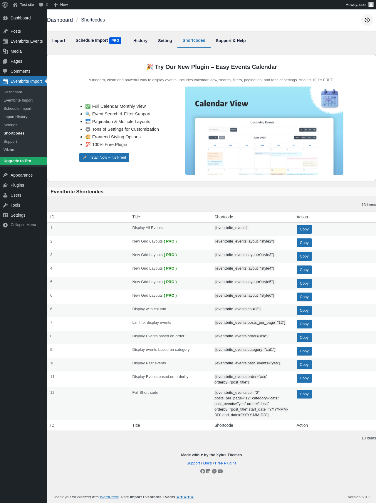Copy the Display Events based on order shortcode

pos(304,338)
